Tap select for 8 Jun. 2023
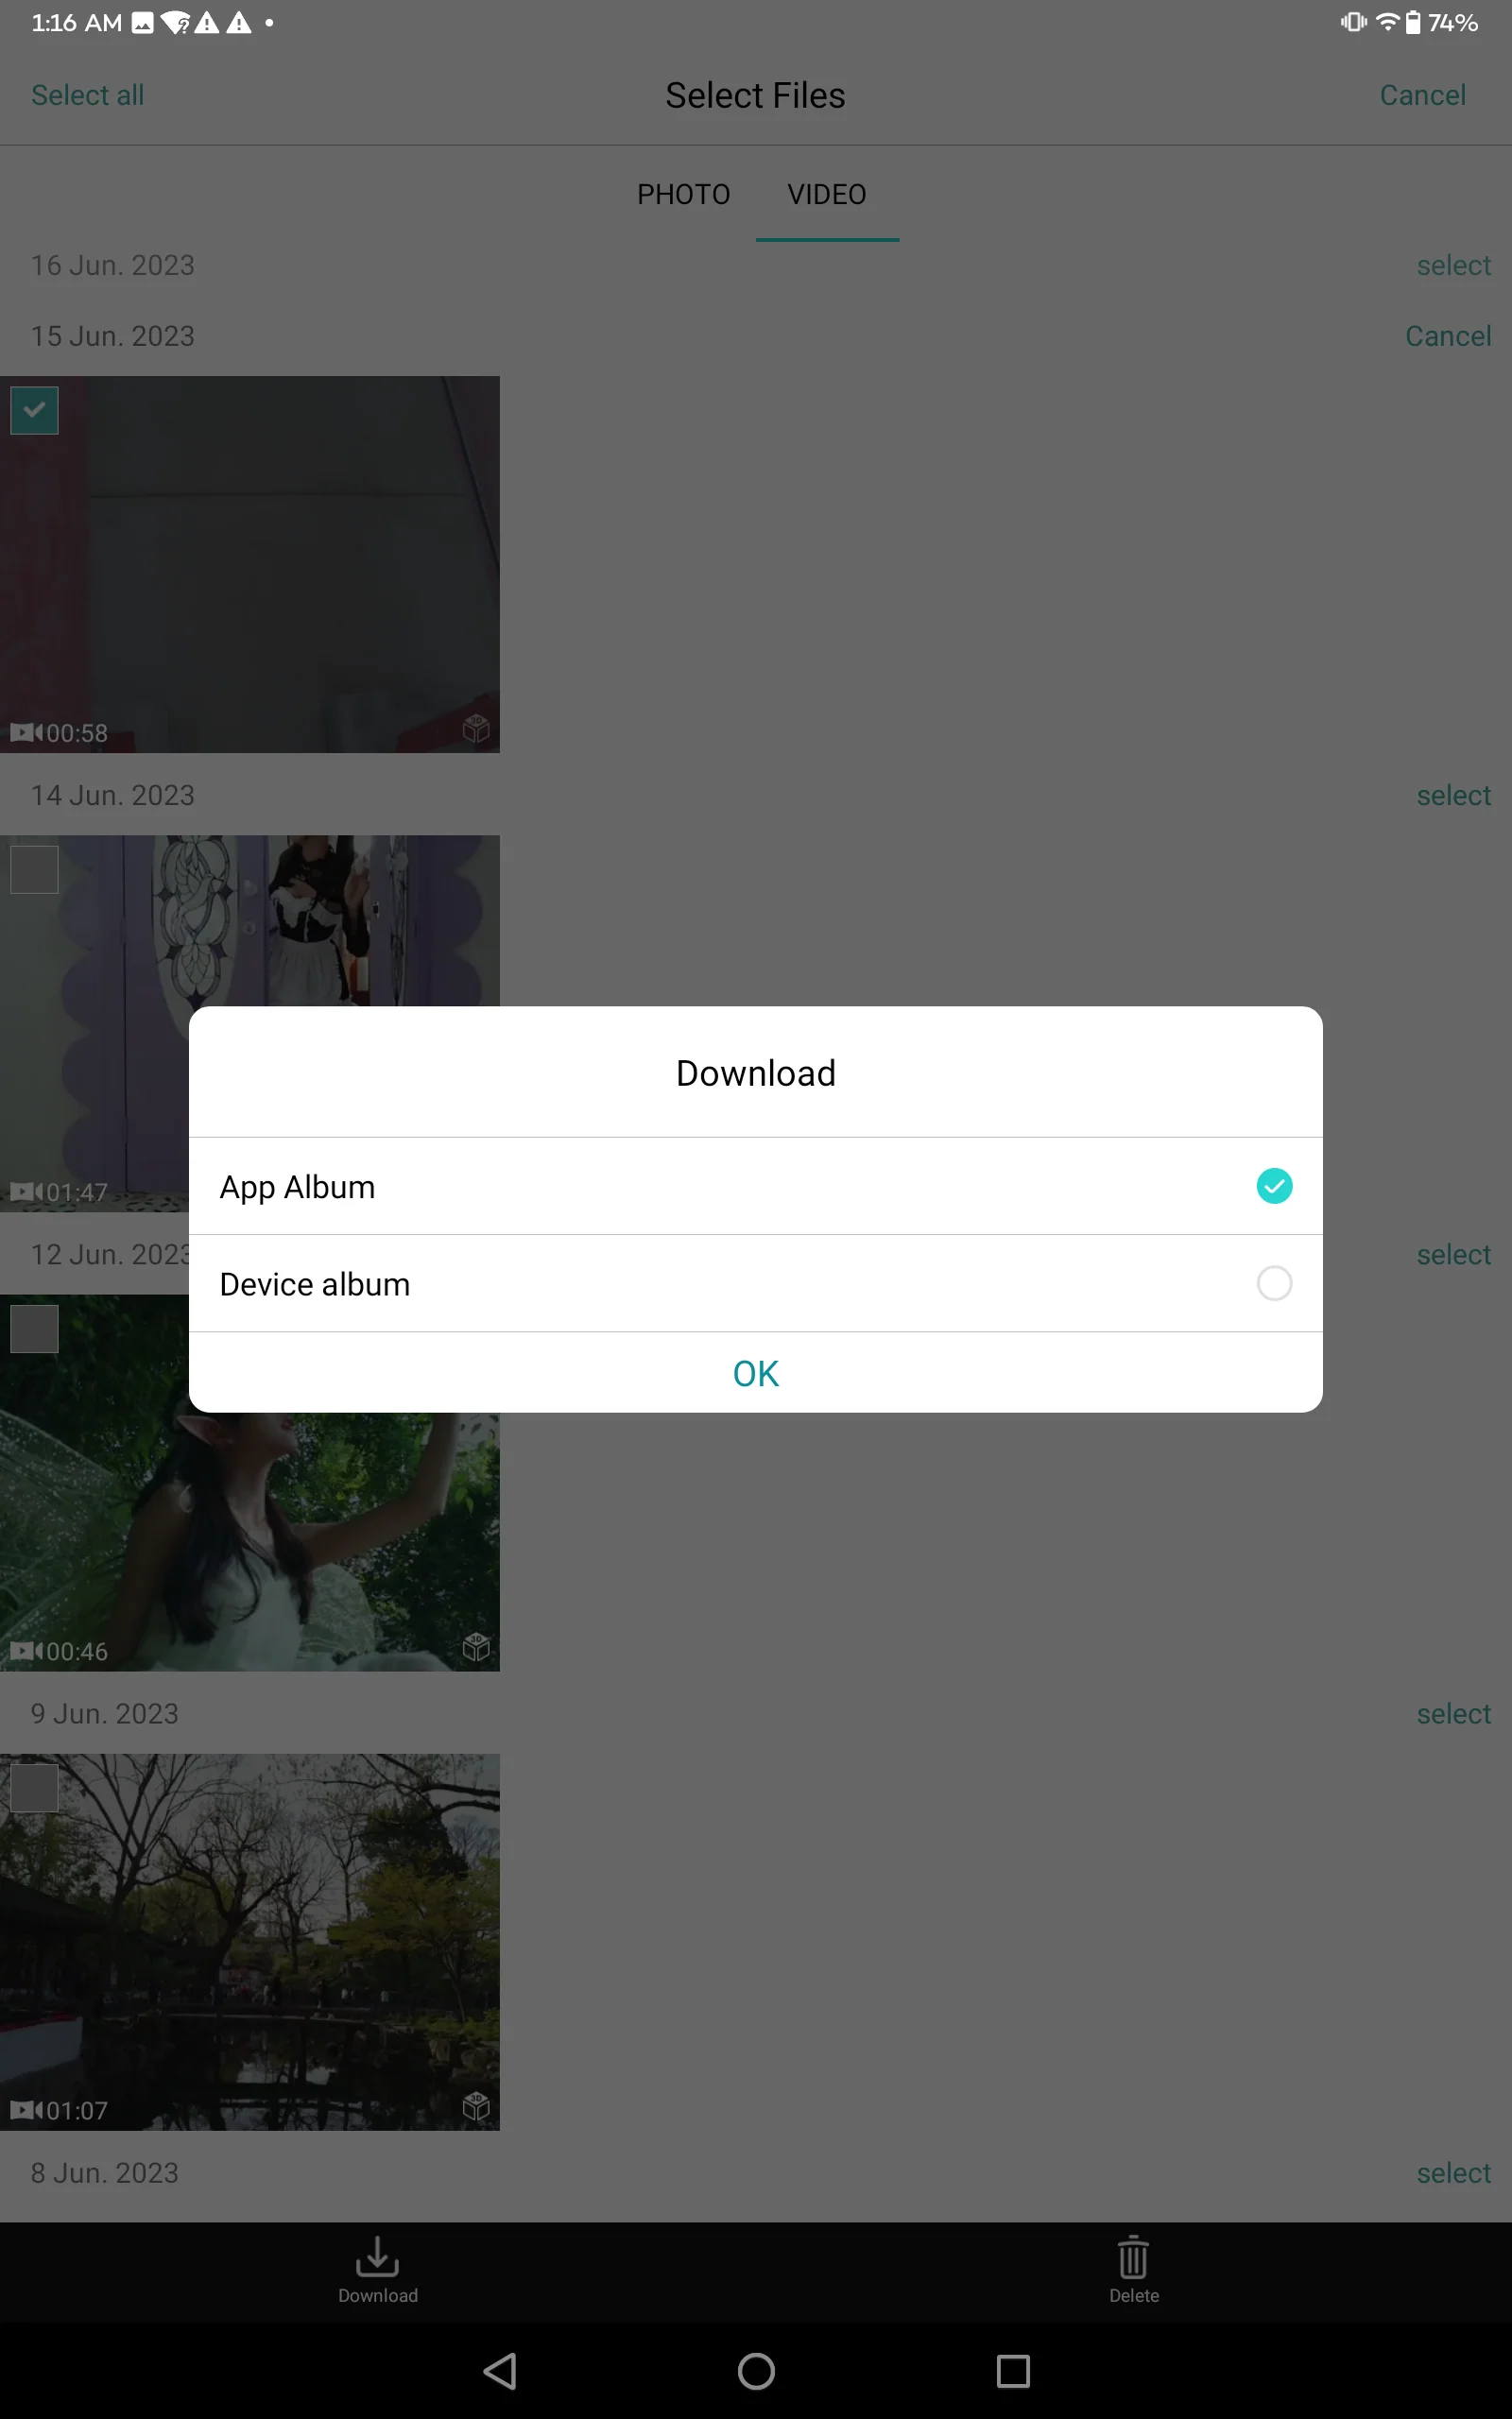The width and height of the screenshot is (1512, 2419). [1453, 2173]
